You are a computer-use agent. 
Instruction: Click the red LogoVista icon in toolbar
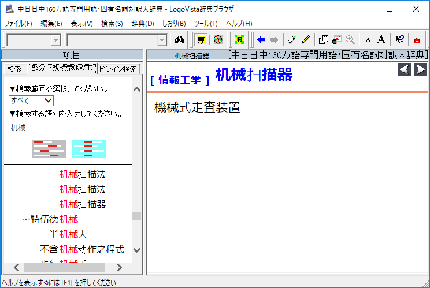(417, 41)
